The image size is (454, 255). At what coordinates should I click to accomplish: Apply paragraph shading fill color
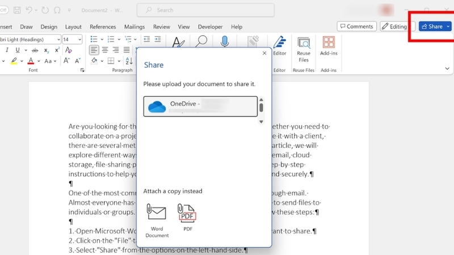94,61
